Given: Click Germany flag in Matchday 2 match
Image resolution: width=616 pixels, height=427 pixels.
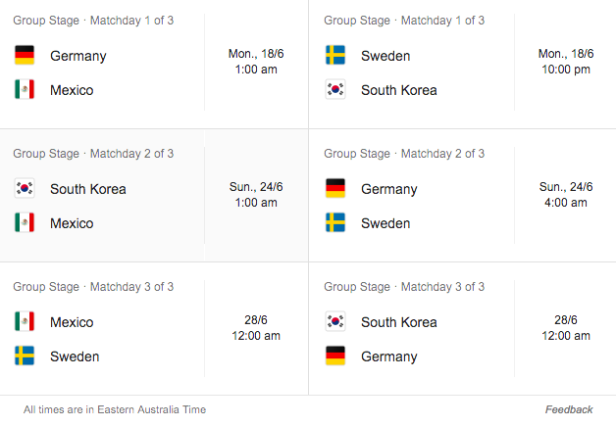Looking at the screenshot, I should (x=335, y=188).
